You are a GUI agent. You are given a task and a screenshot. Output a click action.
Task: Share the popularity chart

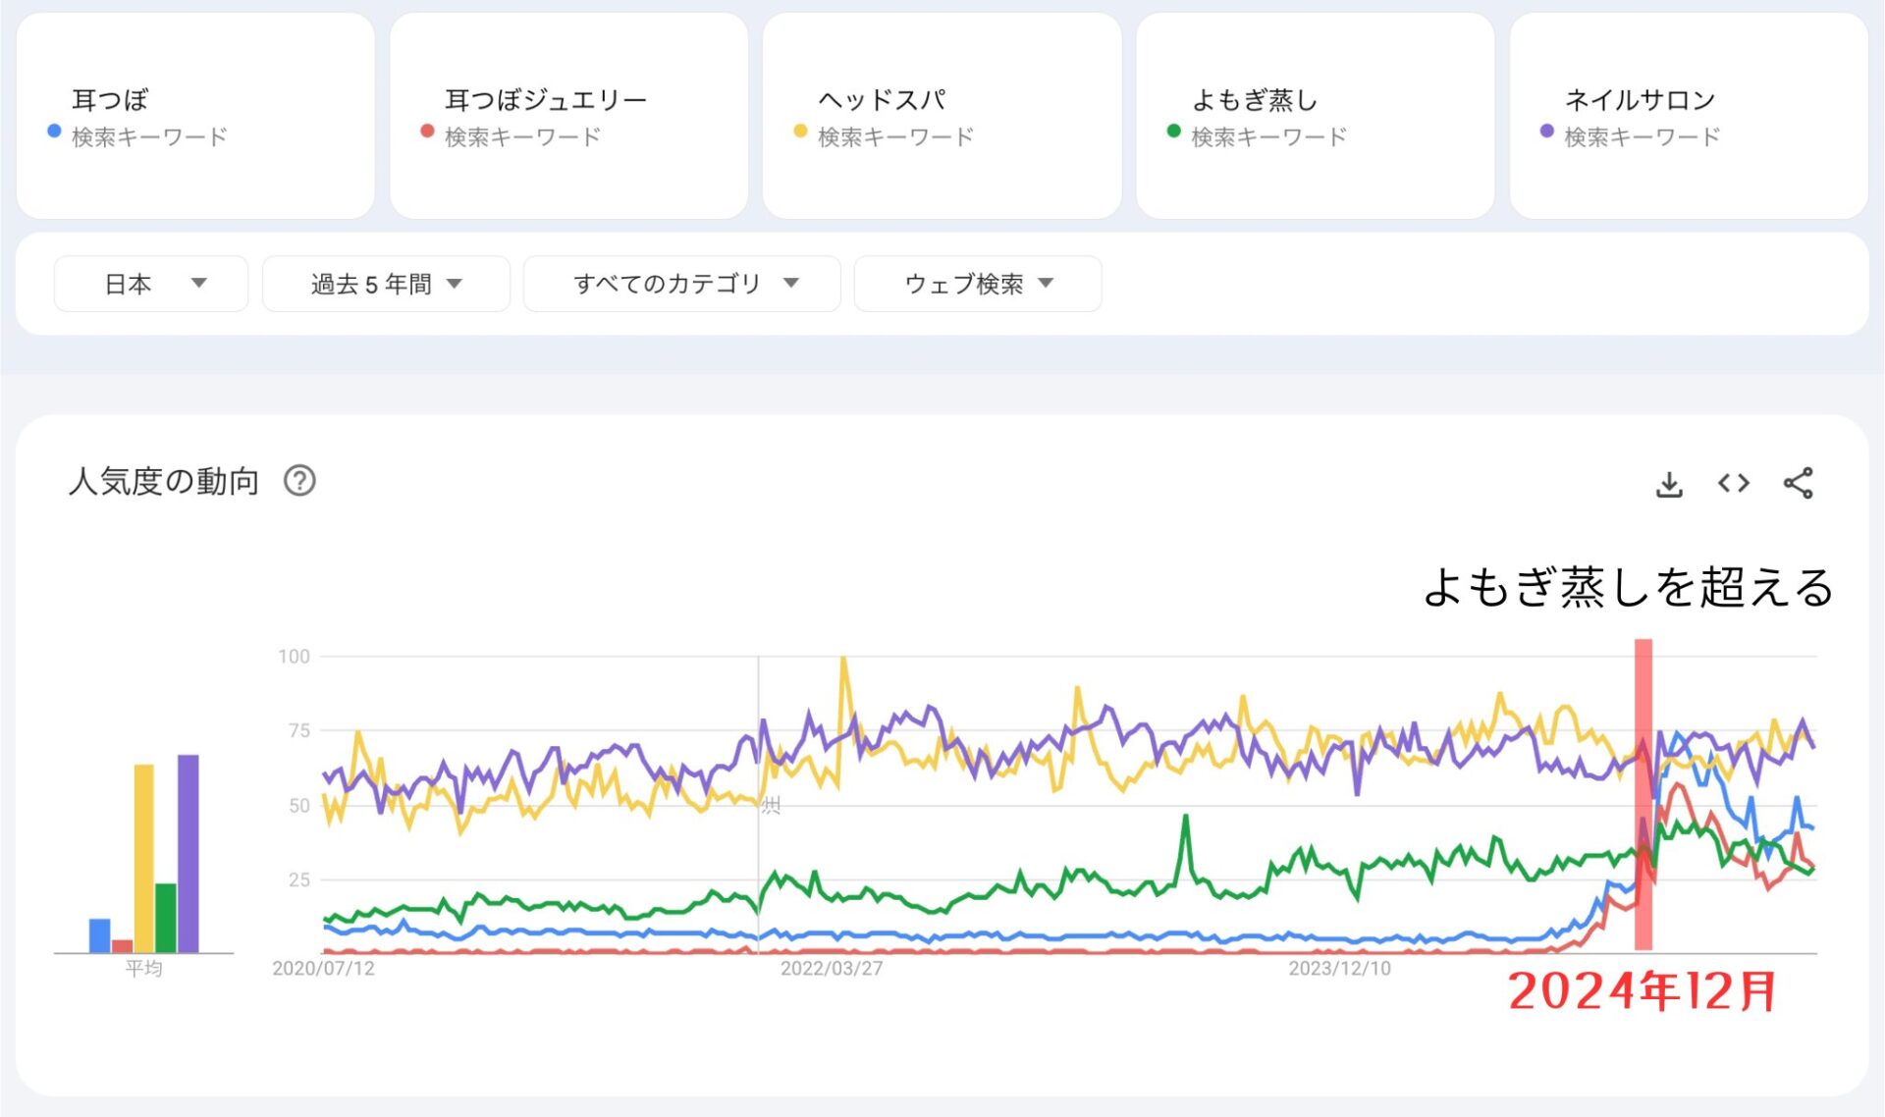click(x=1800, y=482)
